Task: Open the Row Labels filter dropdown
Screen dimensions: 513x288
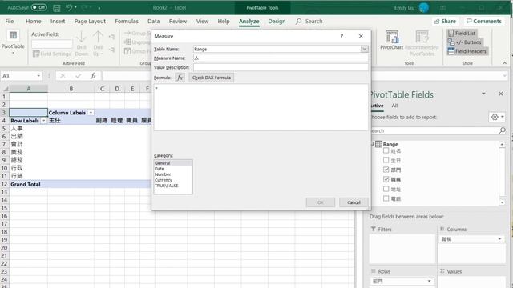Action: 43,121
